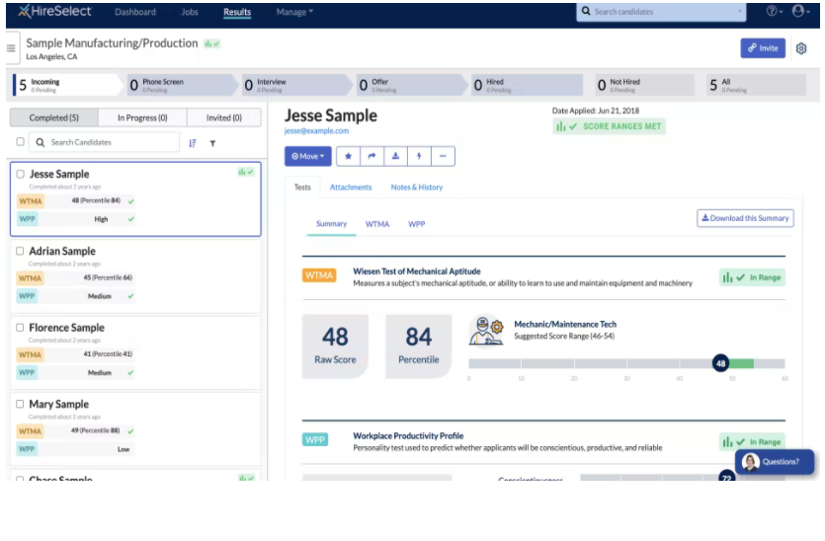
Task: Check the Florence Sample checkbox
Action: [20, 328]
